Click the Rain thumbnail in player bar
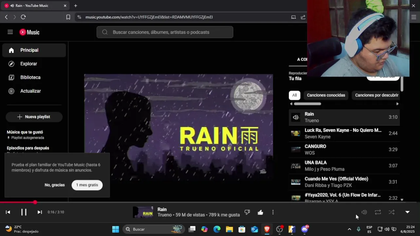Image resolution: width=420 pixels, height=236 pixels. coord(143,212)
